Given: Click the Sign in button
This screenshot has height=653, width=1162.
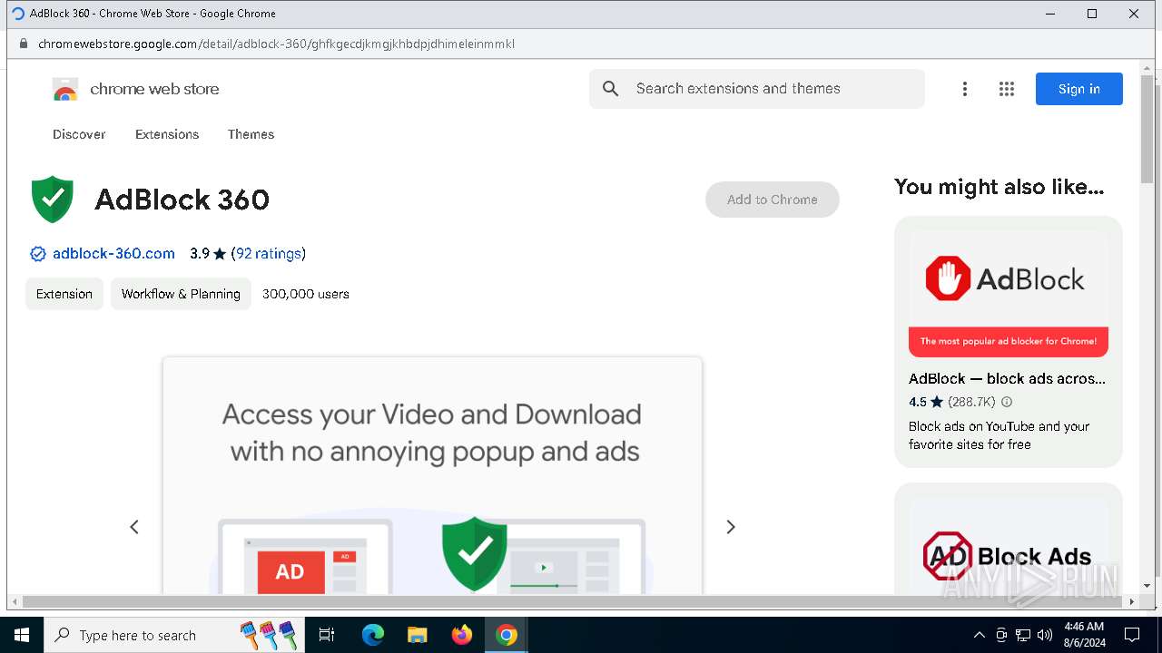Looking at the screenshot, I should (x=1079, y=89).
